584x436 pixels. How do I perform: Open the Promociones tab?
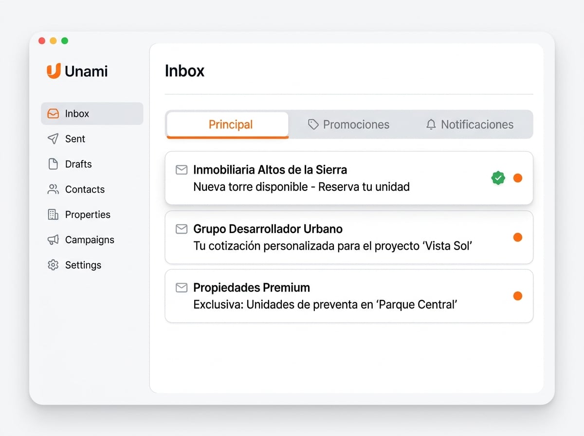349,125
